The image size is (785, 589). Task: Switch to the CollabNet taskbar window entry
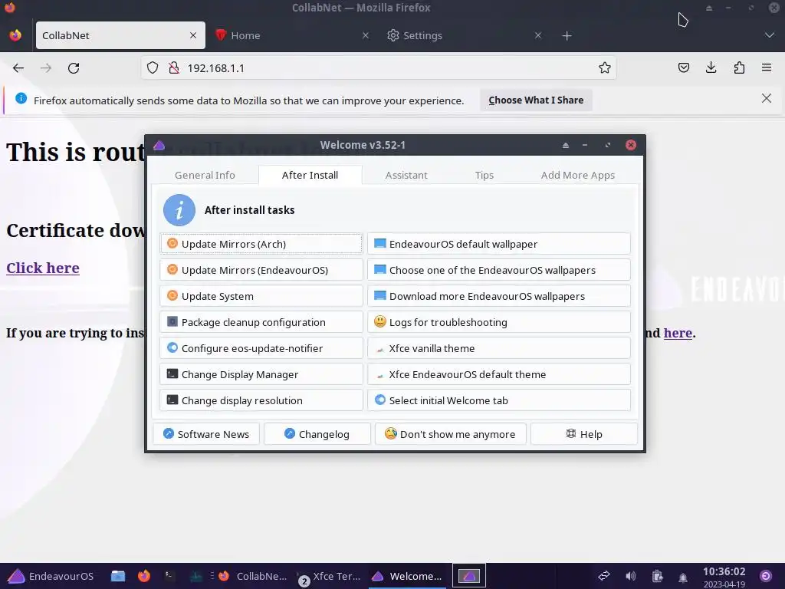pyautogui.click(x=252, y=576)
